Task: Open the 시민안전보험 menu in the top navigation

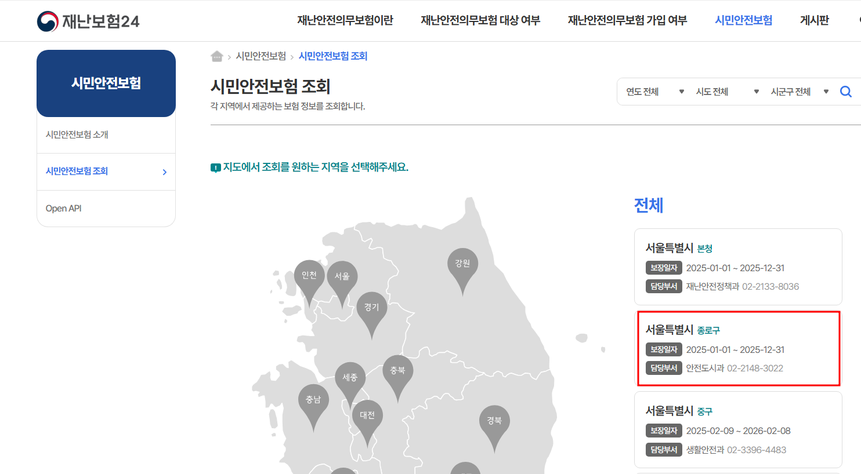Action: [743, 20]
